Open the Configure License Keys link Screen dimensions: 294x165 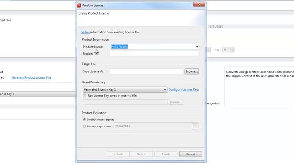tap(184, 90)
